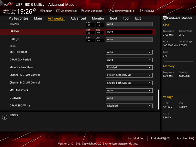Open Channel A DIMM Control dropdown
The width and height of the screenshot is (196, 147).
pyautogui.click(x=129, y=75)
